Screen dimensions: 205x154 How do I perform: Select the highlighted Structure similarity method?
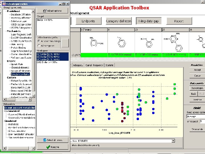click(x=20, y=74)
